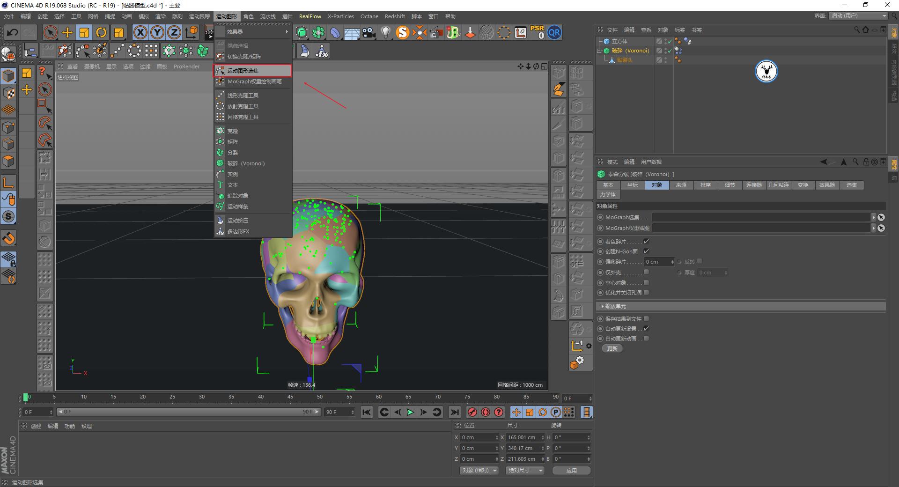Toggle the X axis lock icon
899x487 pixels.
click(x=140, y=32)
